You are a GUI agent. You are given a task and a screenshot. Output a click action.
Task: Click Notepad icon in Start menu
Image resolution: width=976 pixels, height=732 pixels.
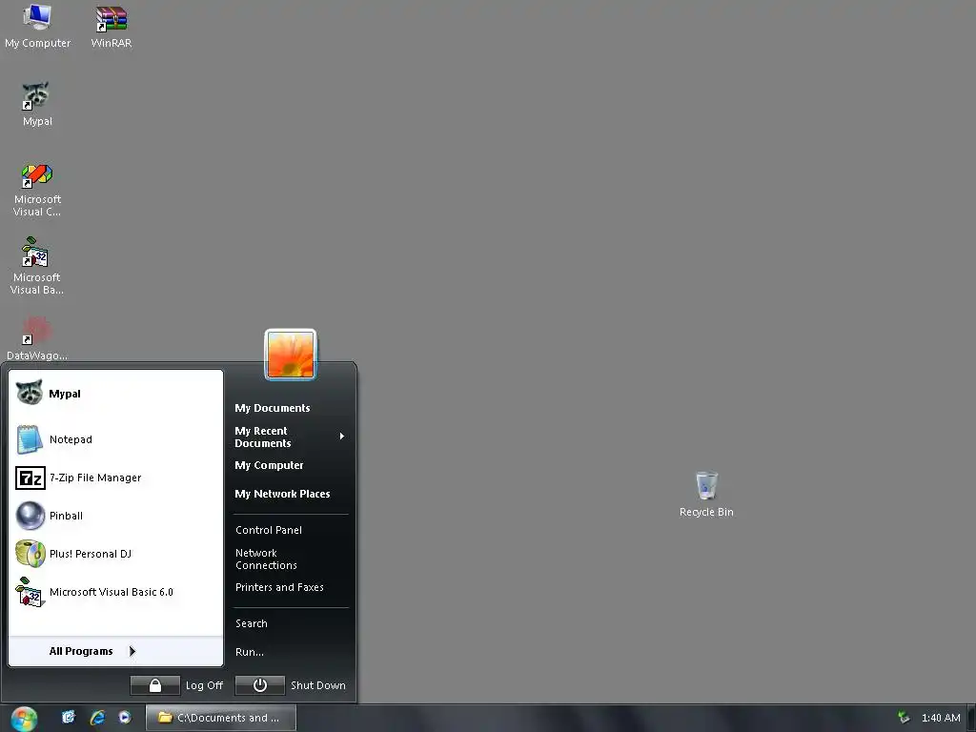(x=30, y=439)
